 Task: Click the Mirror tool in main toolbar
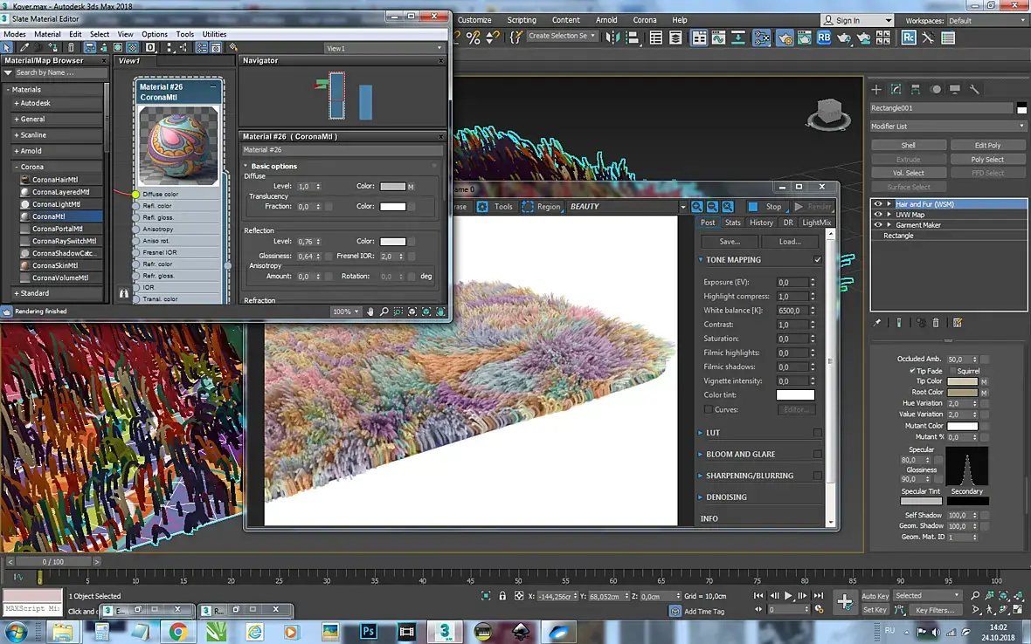[x=612, y=38]
